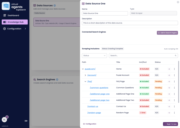Open the kebab menu for FAQ Page row
Screen dimensions: 180x128
[x=174, y=81]
